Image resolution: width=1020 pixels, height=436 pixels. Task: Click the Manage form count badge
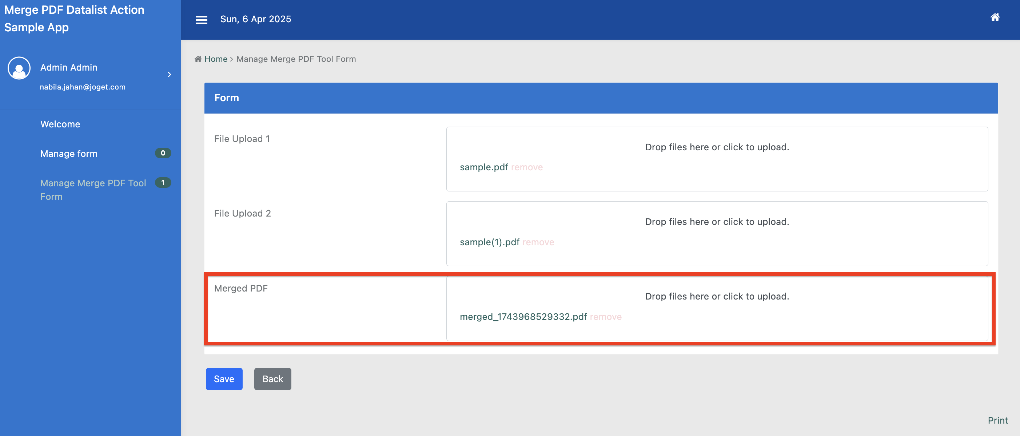(163, 153)
